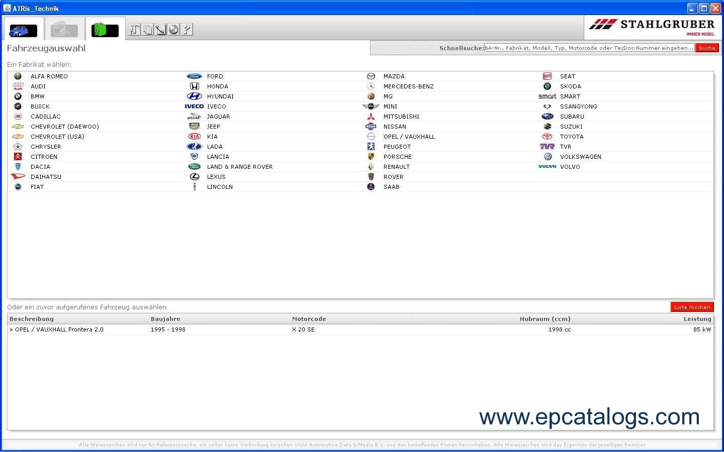The height and width of the screenshot is (452, 724).
Task: Click the Land Rover green oval logo
Action: [x=194, y=167]
